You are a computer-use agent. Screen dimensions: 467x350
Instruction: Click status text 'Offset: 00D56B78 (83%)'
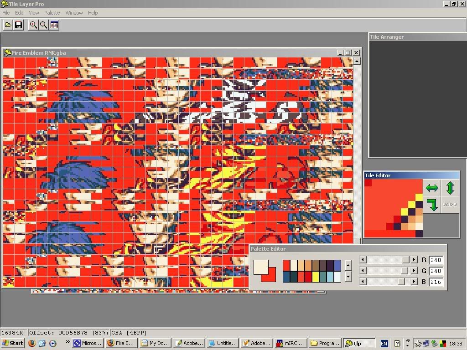pos(69,333)
